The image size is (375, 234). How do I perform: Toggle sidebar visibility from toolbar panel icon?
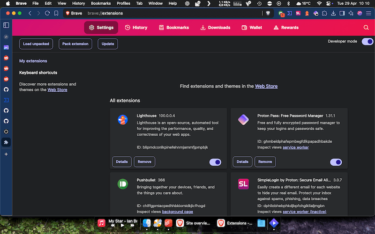coord(342,14)
